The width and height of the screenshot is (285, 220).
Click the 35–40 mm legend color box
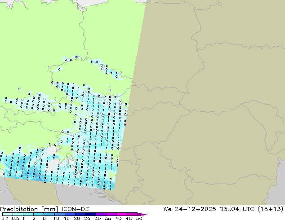111,214
